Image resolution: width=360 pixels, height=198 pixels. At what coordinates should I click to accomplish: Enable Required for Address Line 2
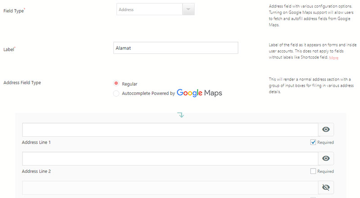pos(314,171)
